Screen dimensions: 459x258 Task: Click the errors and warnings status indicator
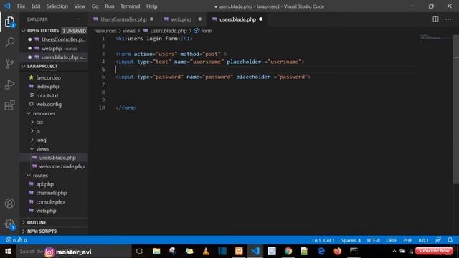pos(16,240)
